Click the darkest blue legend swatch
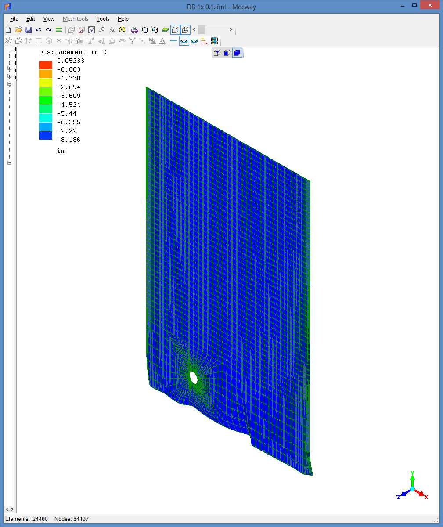This screenshot has width=443, height=527. coord(46,135)
